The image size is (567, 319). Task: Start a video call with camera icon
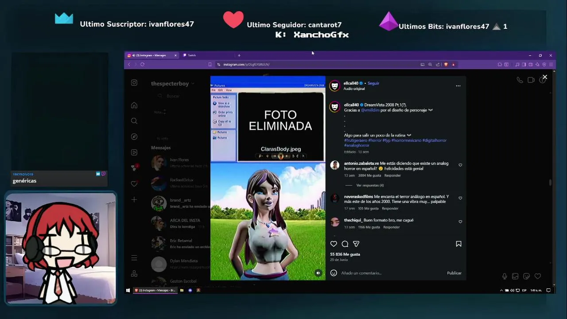click(531, 80)
